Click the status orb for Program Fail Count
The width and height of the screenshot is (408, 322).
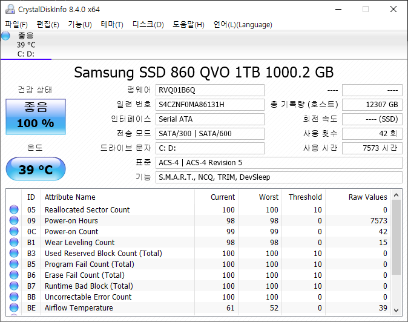[x=14, y=264]
